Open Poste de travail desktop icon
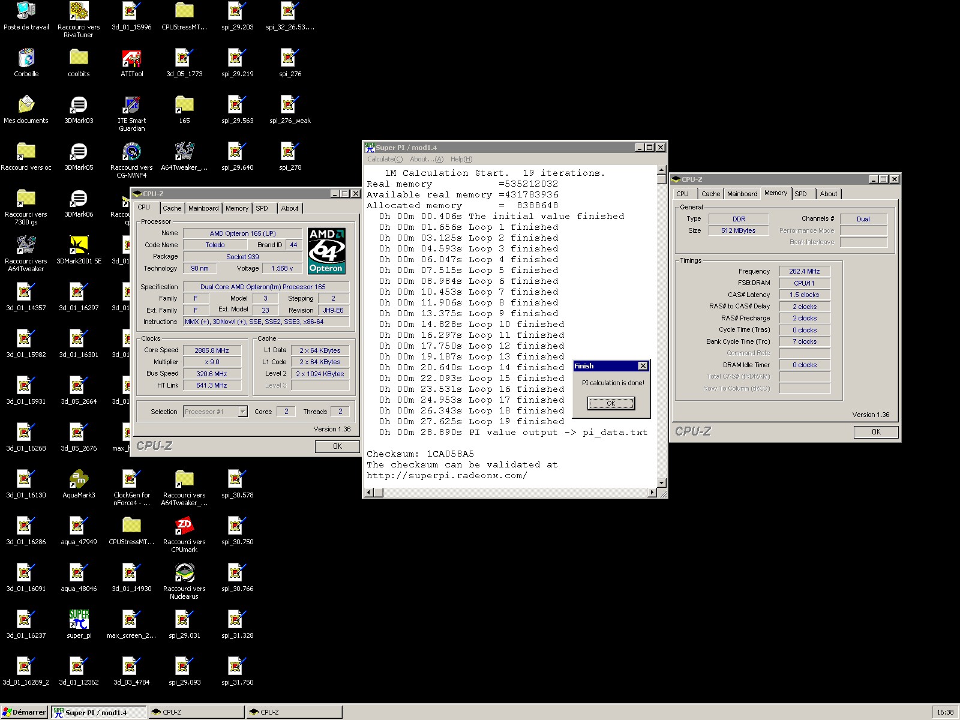Screen dimensions: 960x720 [x=26, y=16]
